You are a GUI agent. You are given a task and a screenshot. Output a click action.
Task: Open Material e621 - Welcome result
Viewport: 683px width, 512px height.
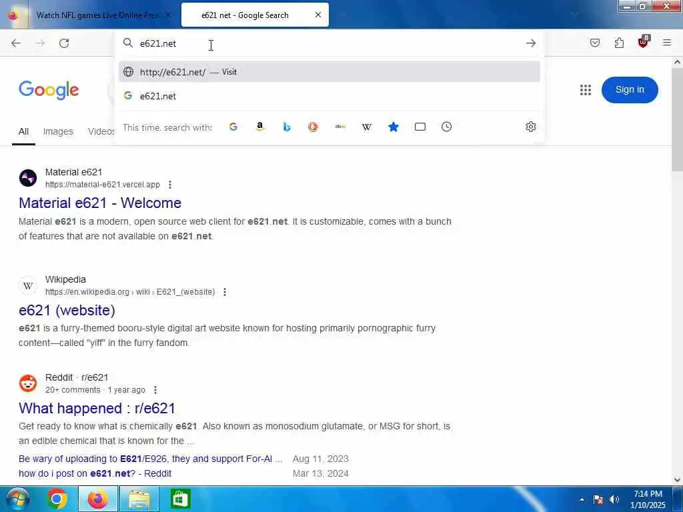(x=100, y=203)
